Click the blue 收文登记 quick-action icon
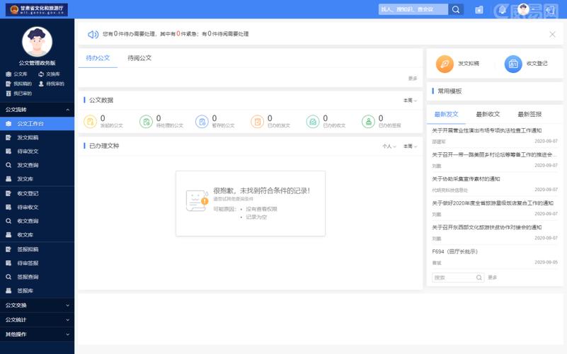Viewport: 567px width, 354px height. point(513,64)
